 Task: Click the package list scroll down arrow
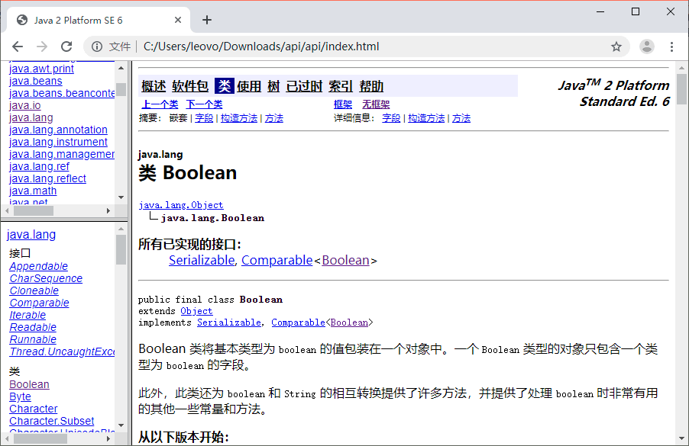(x=121, y=197)
